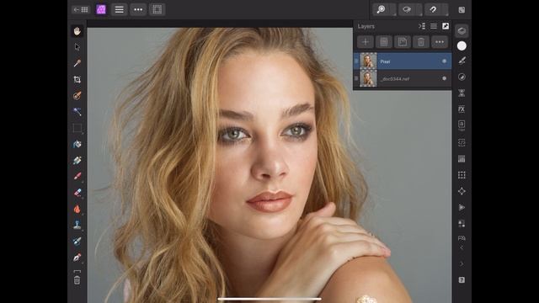Screen dimensions: 539x303
Task: Click the top-right fullscreen interface icon
Action: (x=462, y=10)
